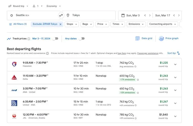Open the Economy class dropdown

click(54, 6)
